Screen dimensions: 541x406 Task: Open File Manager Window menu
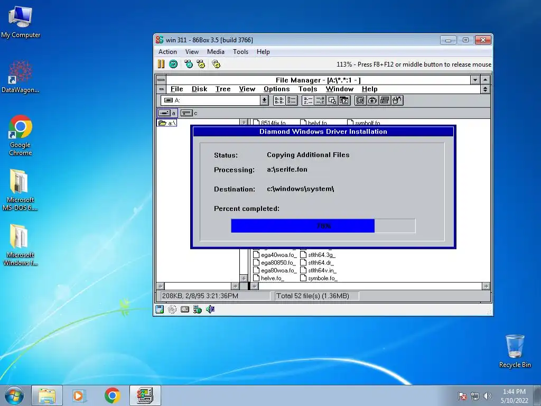[340, 89]
